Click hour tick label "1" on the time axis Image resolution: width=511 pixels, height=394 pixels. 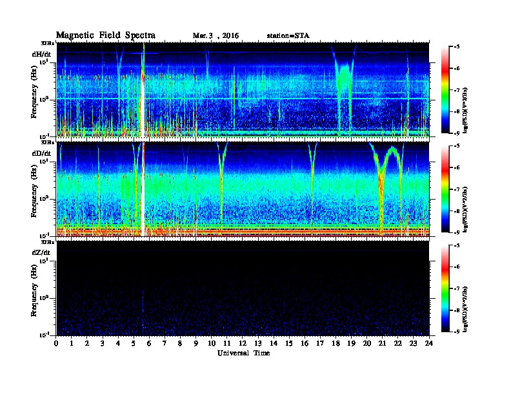pyautogui.click(x=72, y=344)
